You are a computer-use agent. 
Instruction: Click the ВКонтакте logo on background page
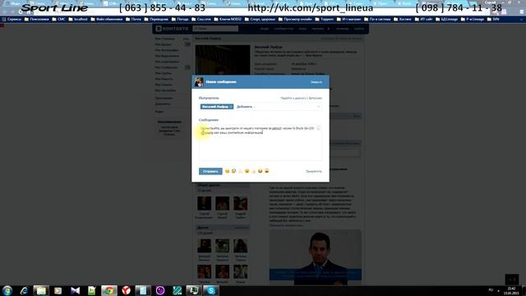click(172, 29)
